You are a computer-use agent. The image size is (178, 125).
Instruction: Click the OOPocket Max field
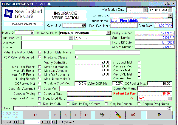(x=160, y=84)
